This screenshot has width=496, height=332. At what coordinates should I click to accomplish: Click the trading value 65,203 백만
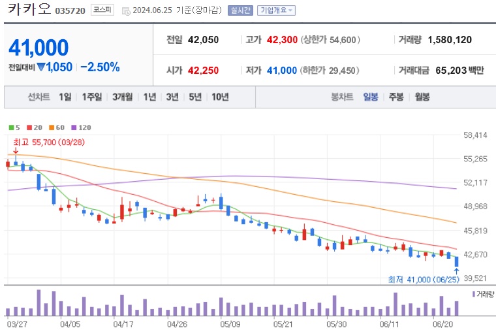pyautogui.click(x=459, y=71)
